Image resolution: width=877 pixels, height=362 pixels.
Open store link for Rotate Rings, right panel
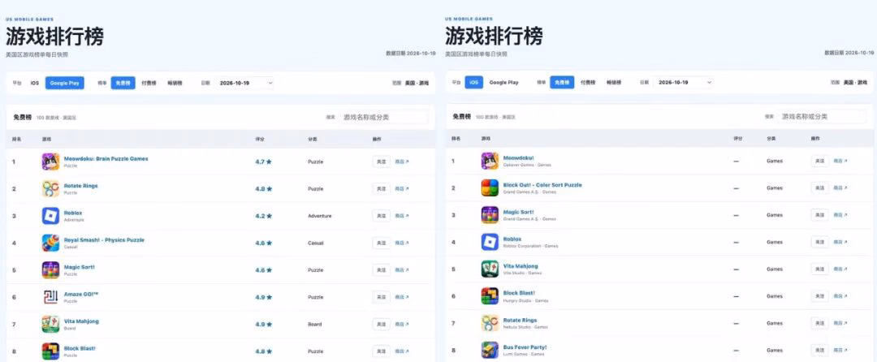[840, 323]
